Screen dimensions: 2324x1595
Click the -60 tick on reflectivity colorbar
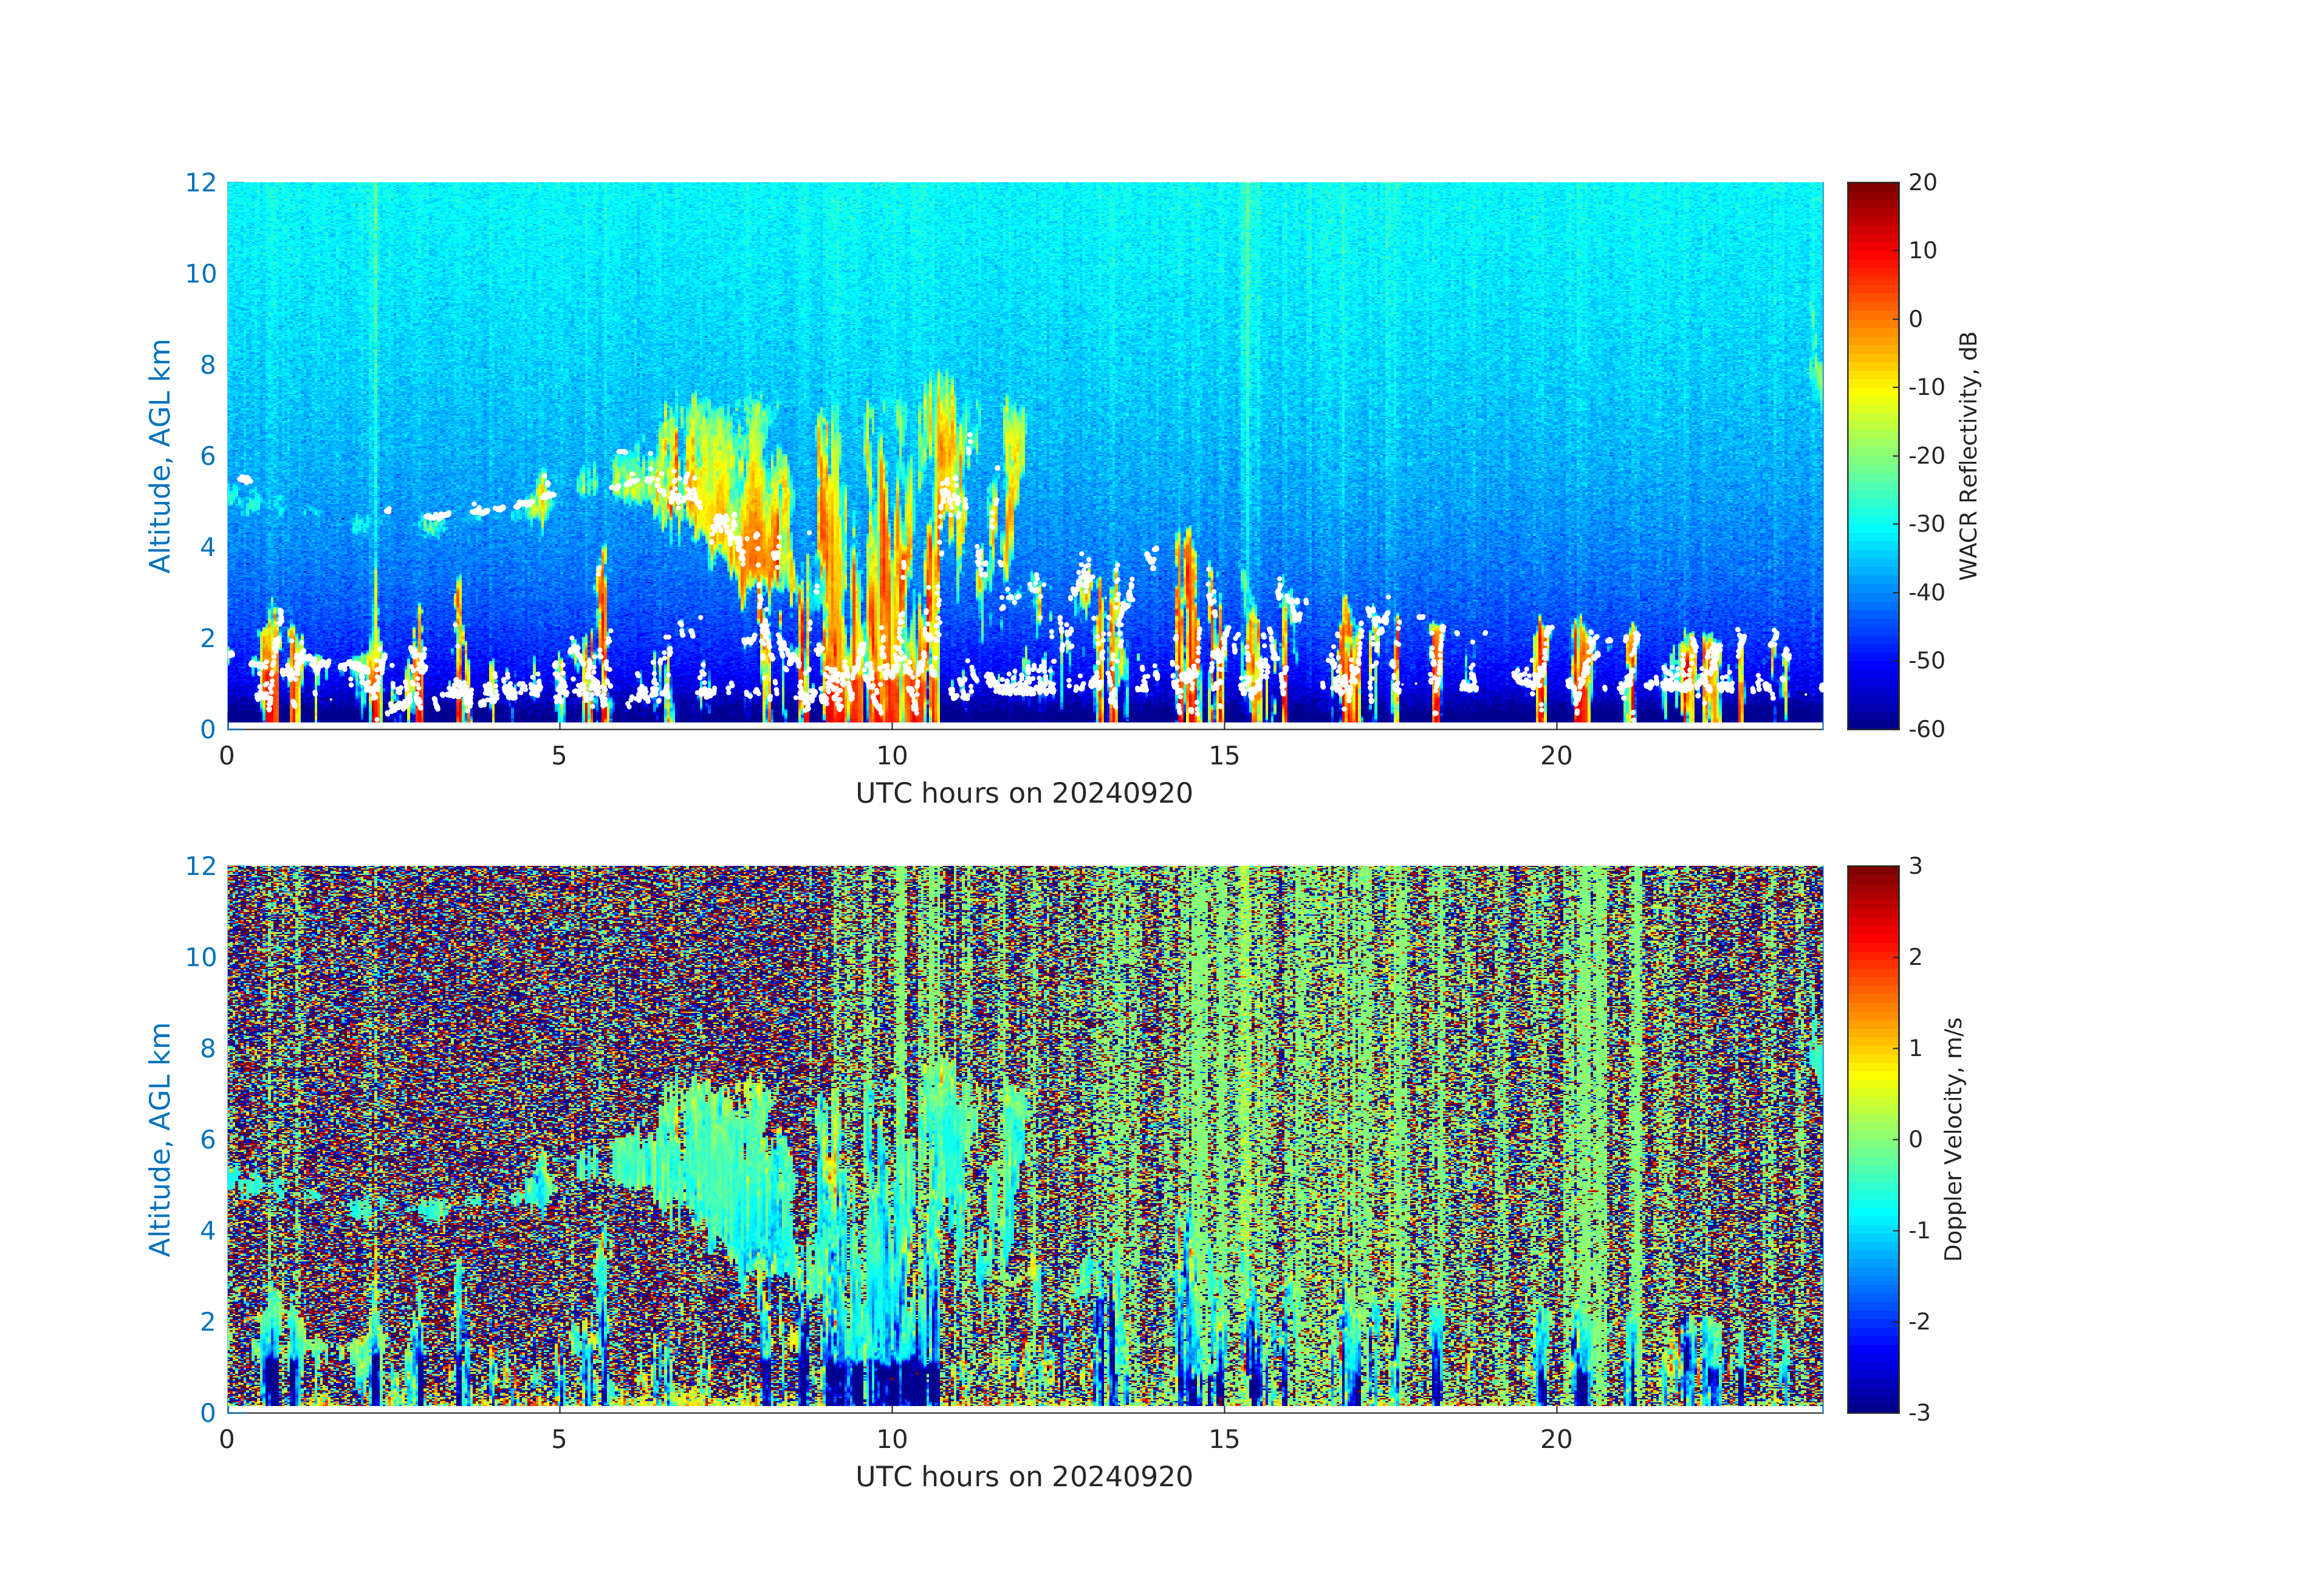click(x=1926, y=729)
